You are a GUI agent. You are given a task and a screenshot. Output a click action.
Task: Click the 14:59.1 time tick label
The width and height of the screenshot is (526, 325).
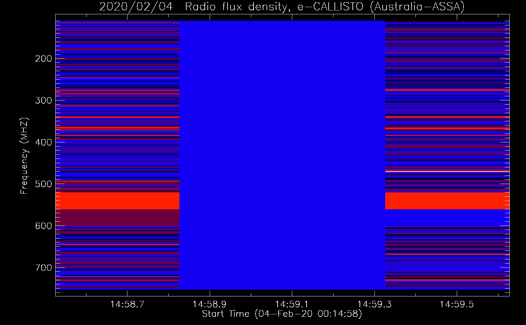(x=292, y=304)
